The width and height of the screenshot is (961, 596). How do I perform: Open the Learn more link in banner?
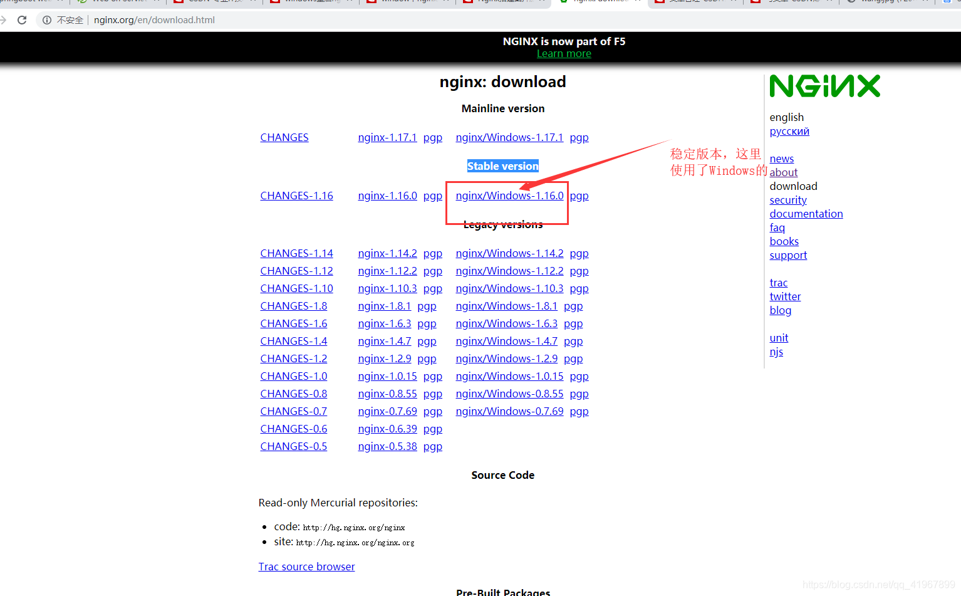tap(564, 54)
